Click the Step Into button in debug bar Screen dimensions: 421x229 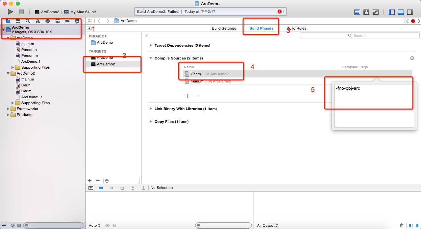(x=133, y=188)
